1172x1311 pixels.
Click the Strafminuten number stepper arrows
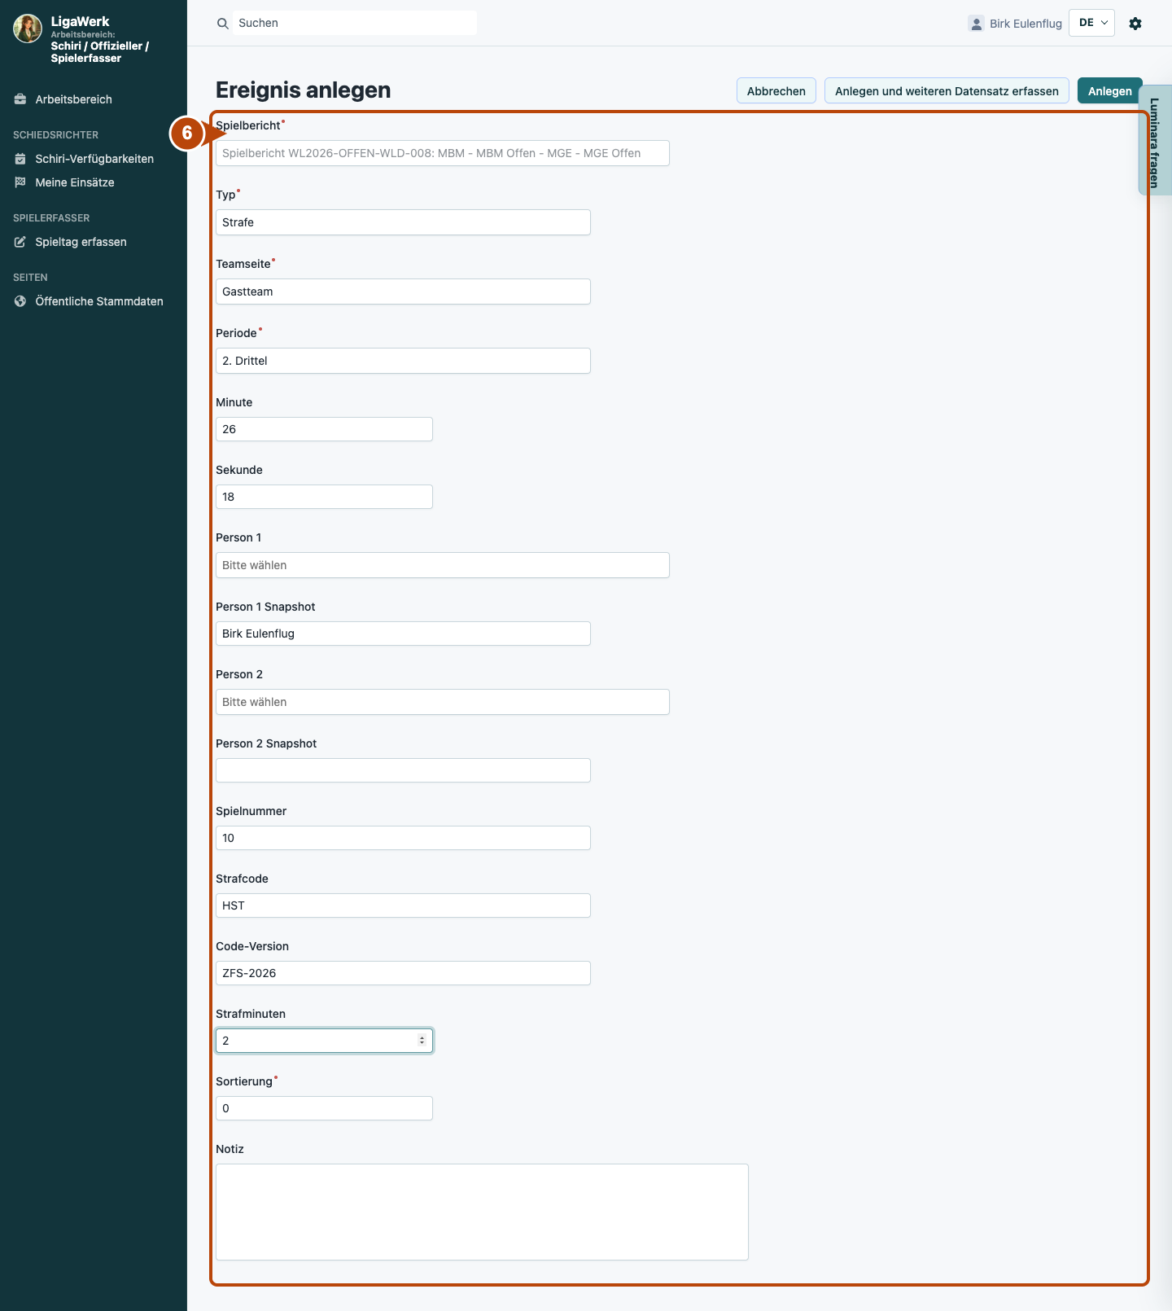(x=422, y=1041)
